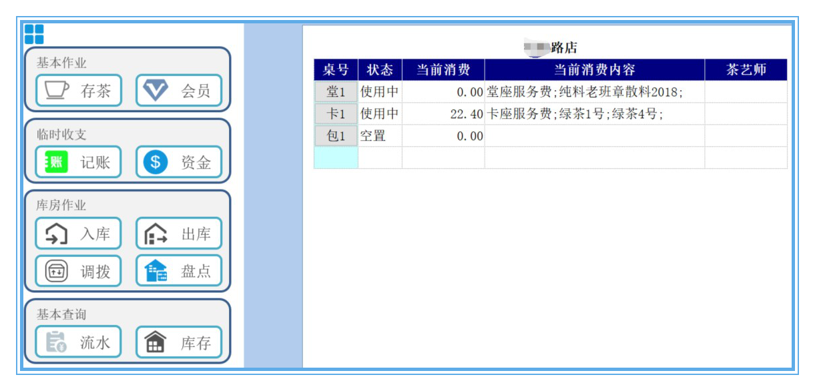Select table 卡1 button
Screen dimensions: 815x391
(x=336, y=114)
